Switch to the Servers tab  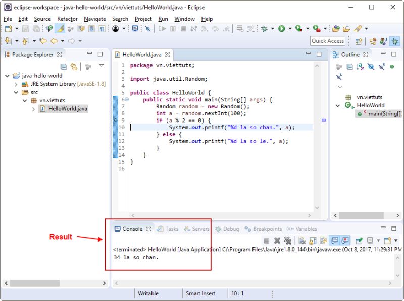197,229
